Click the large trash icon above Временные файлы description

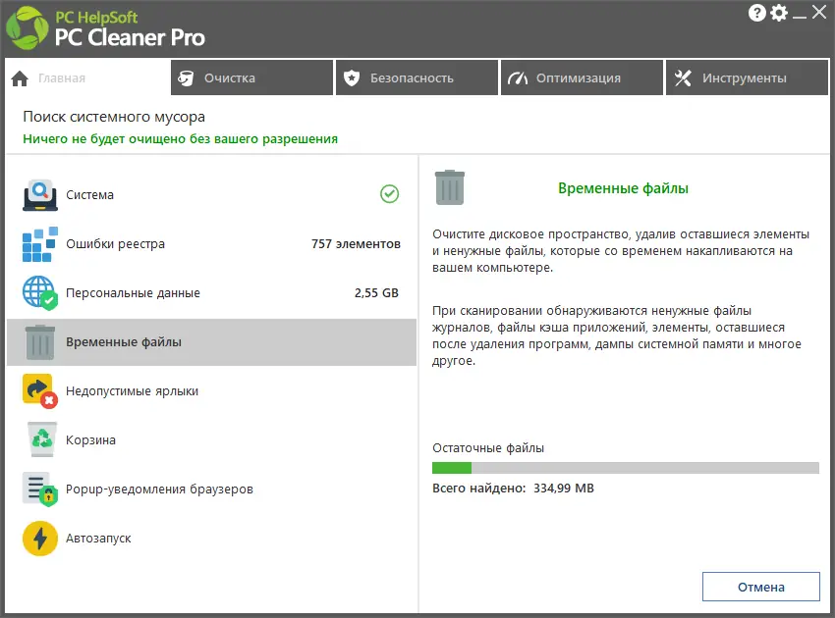click(452, 187)
